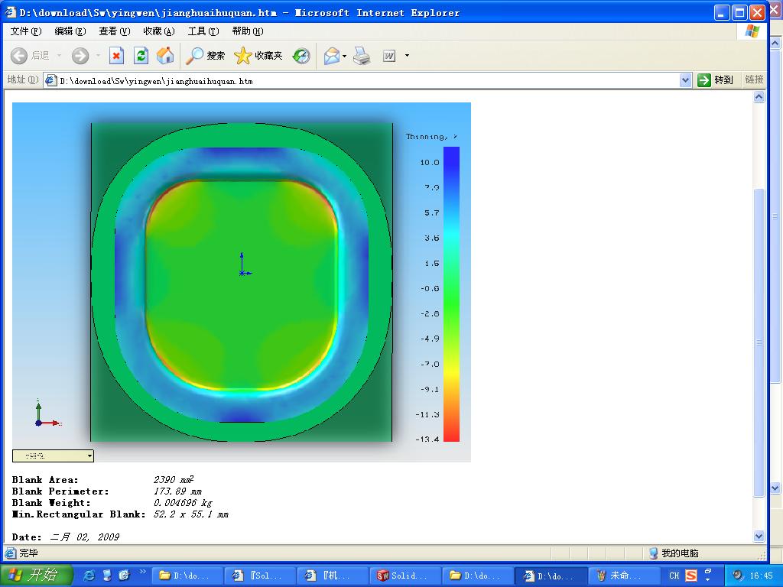Click the 链接 links toolbar label

tap(753, 79)
